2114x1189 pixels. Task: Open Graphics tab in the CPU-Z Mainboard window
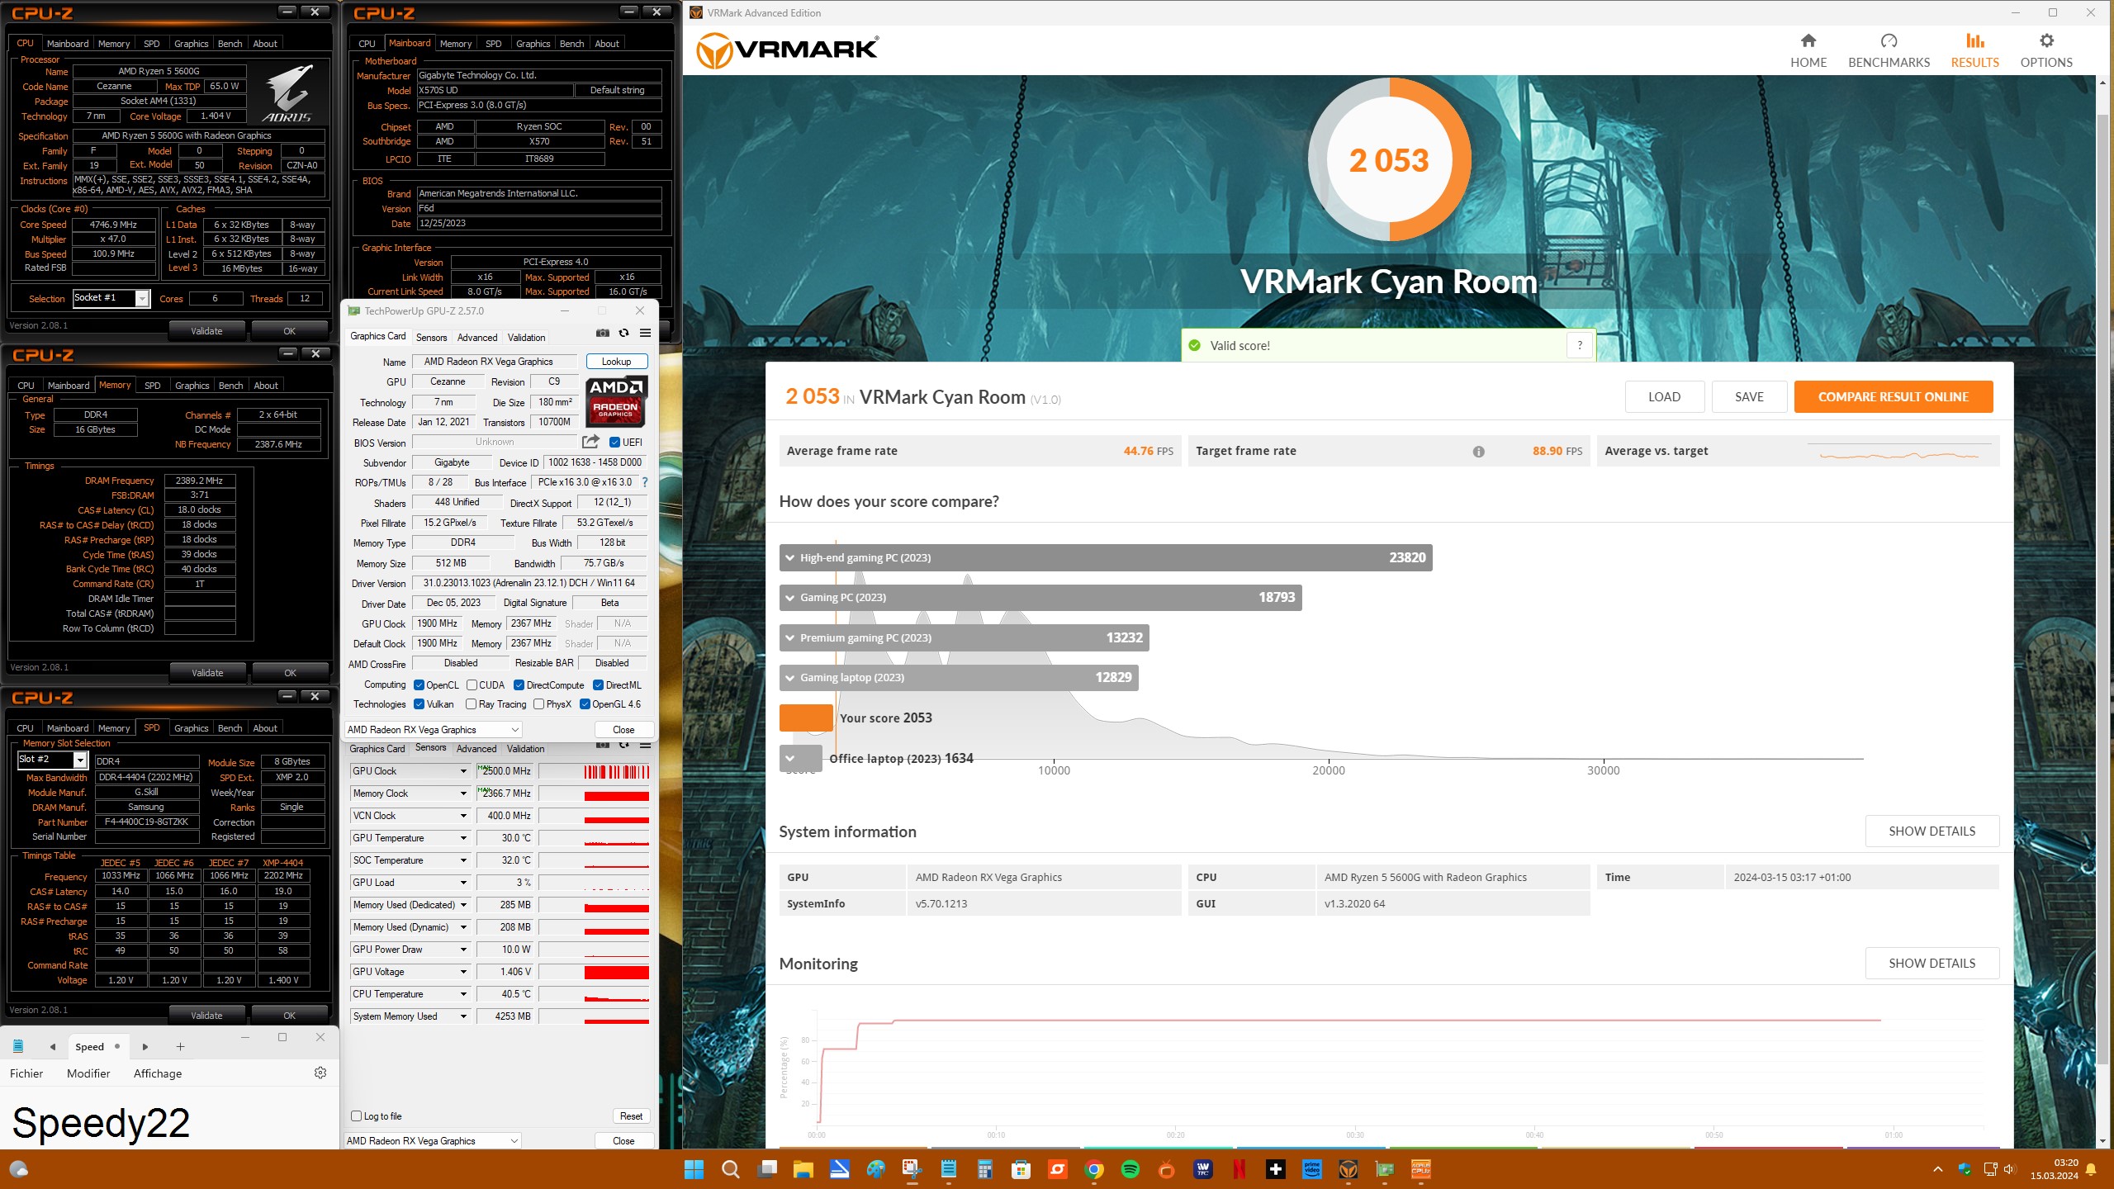[x=533, y=44]
